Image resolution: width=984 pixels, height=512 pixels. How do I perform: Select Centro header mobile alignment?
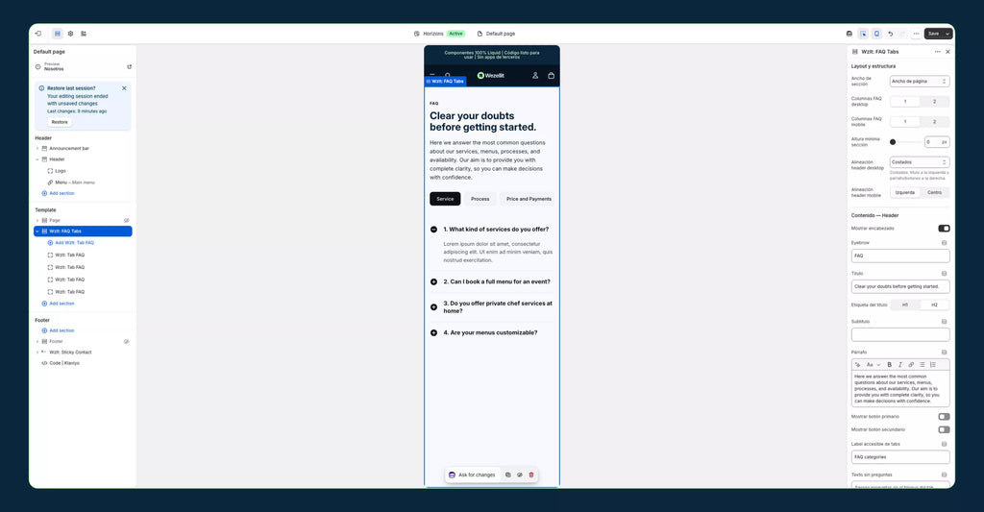934,193
